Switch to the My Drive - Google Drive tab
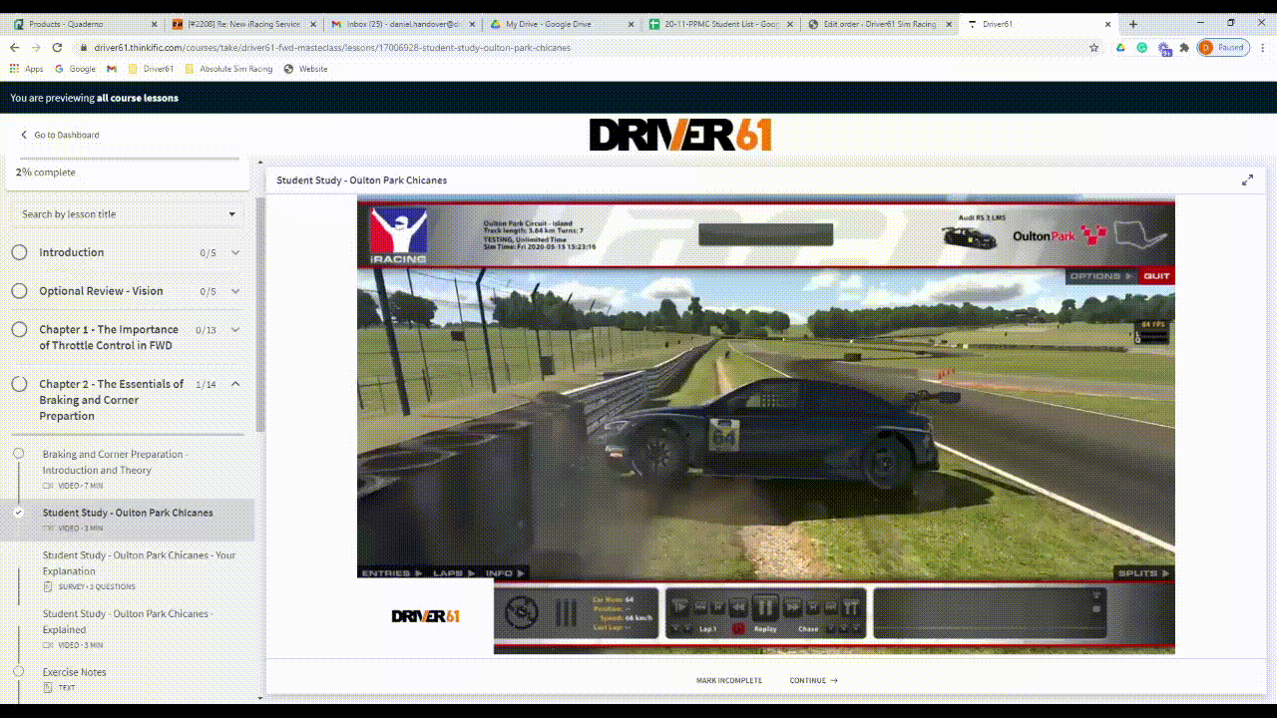1277x718 pixels. [550, 23]
